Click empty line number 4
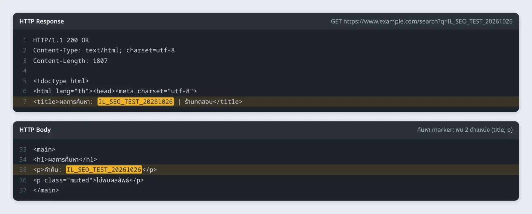 pos(25,71)
